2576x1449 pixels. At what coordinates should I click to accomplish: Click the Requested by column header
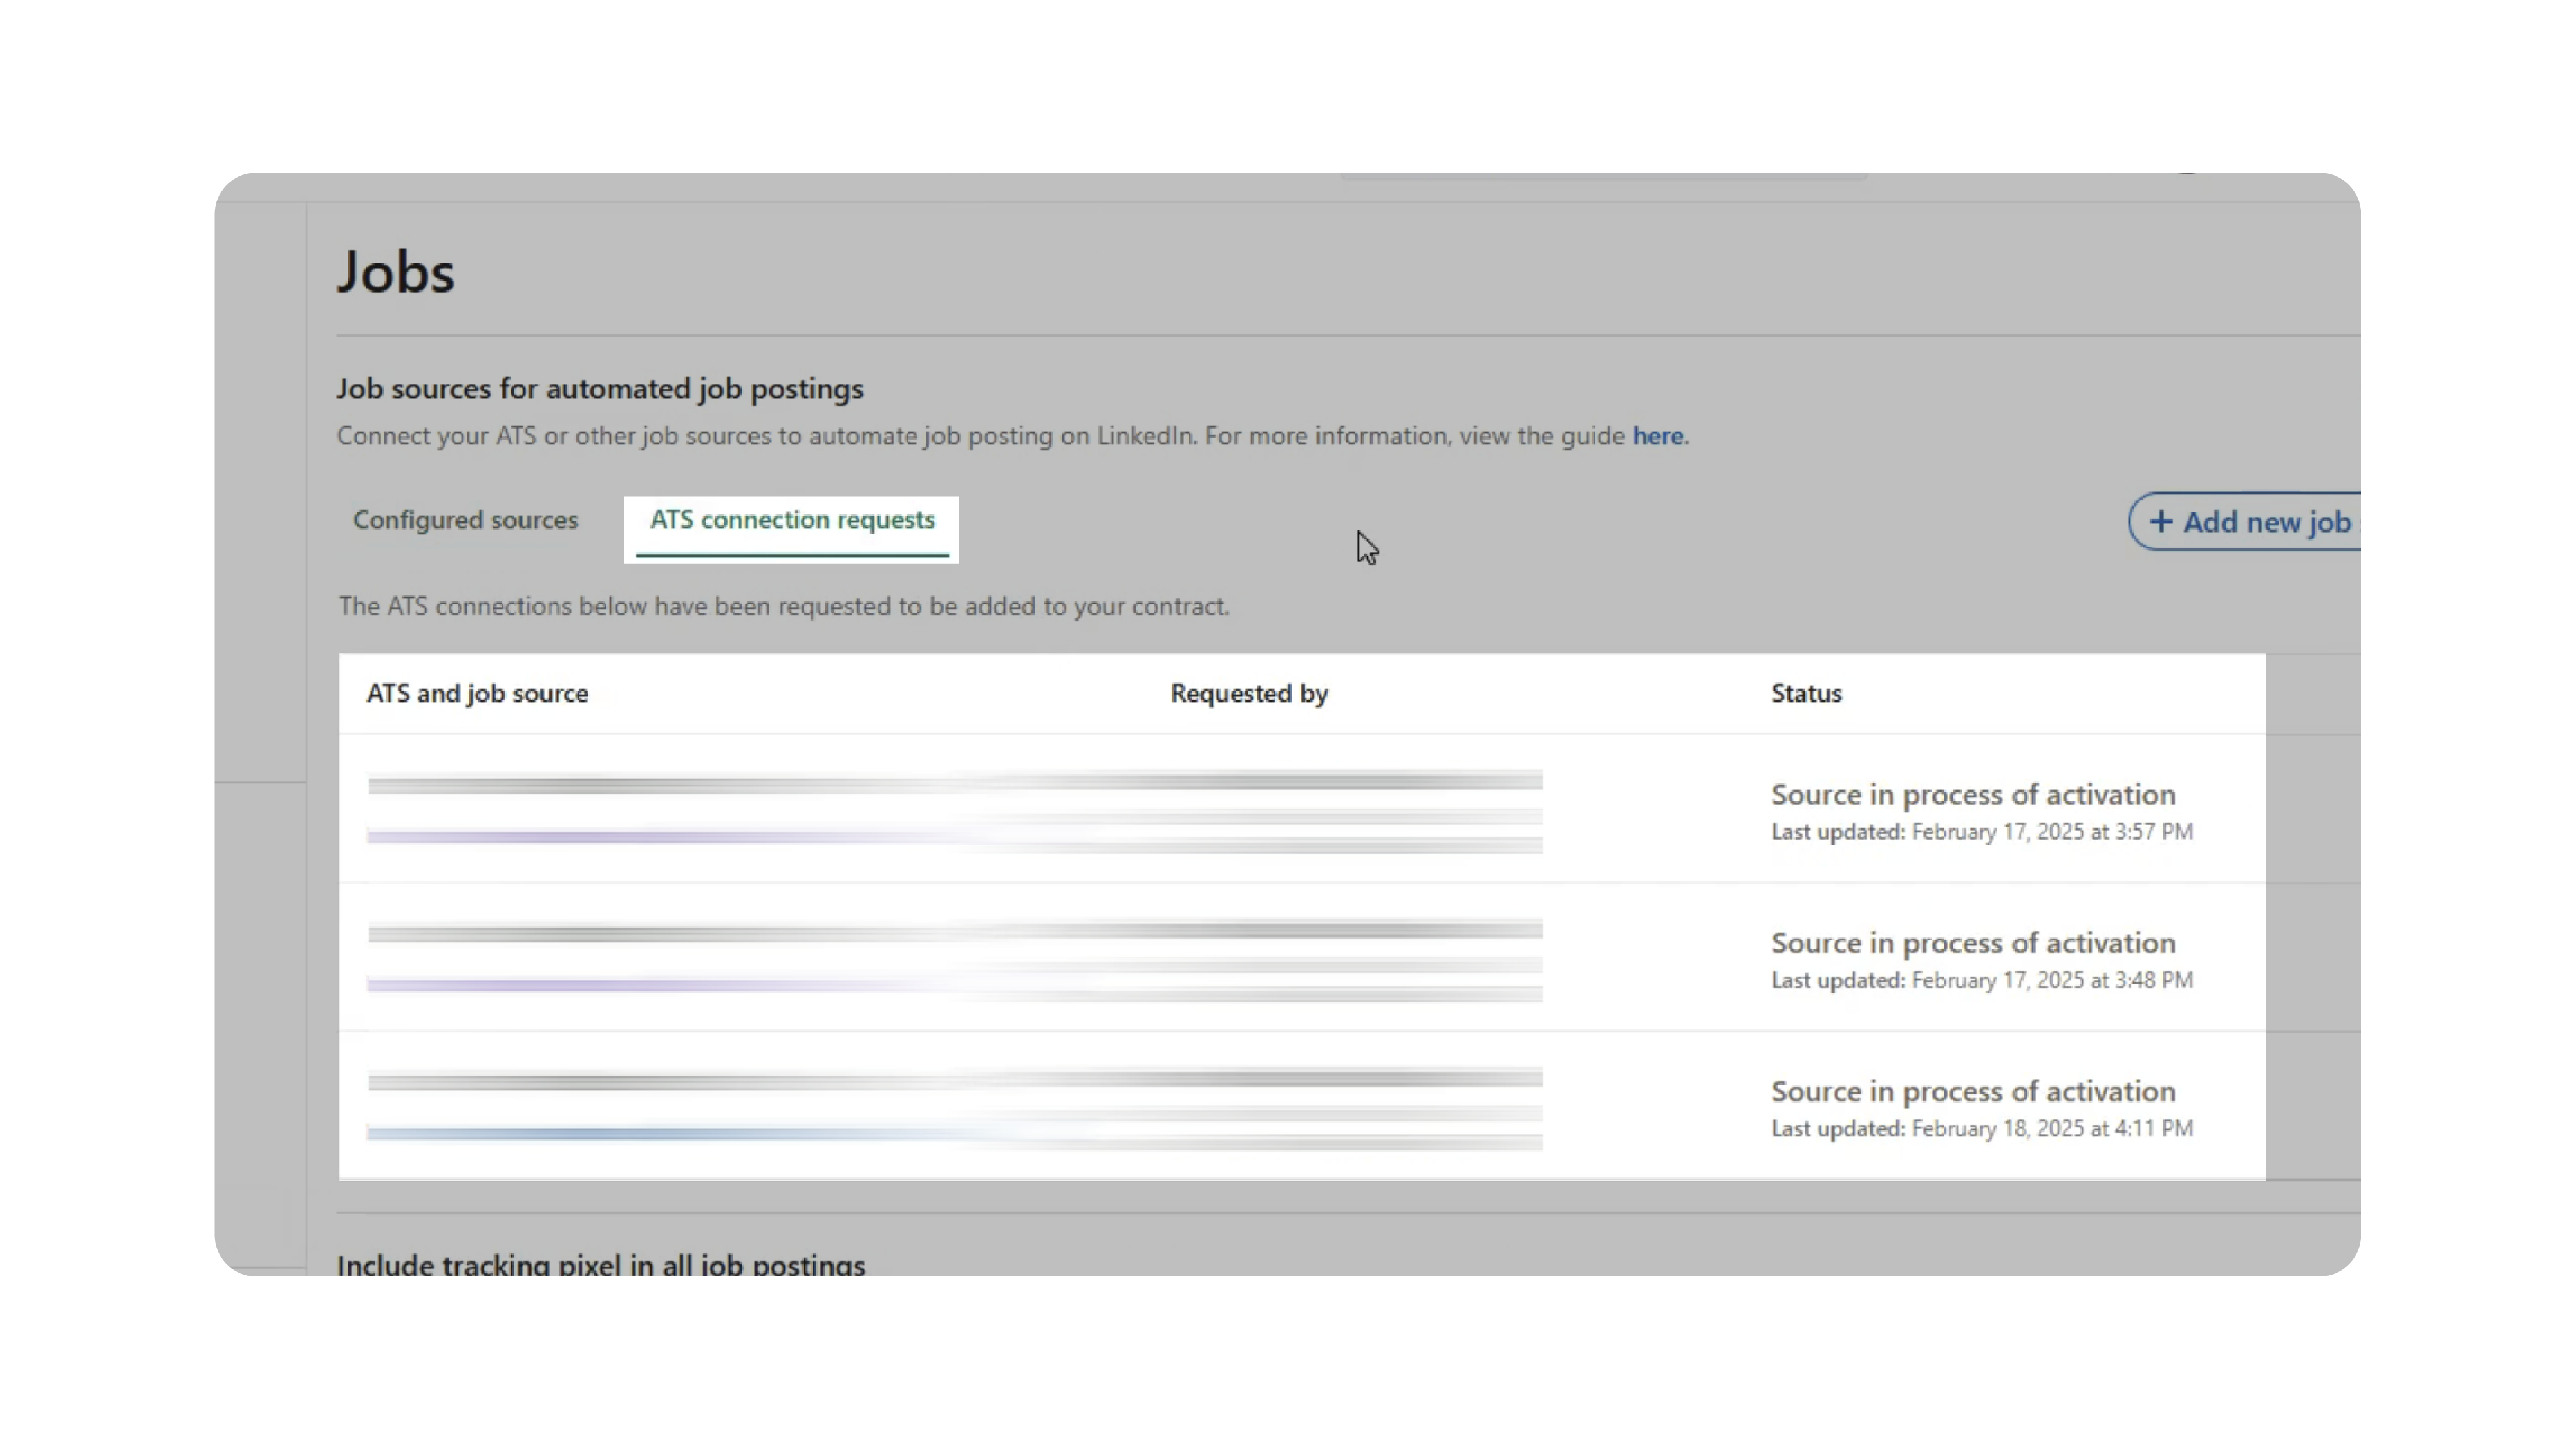coord(1249,693)
